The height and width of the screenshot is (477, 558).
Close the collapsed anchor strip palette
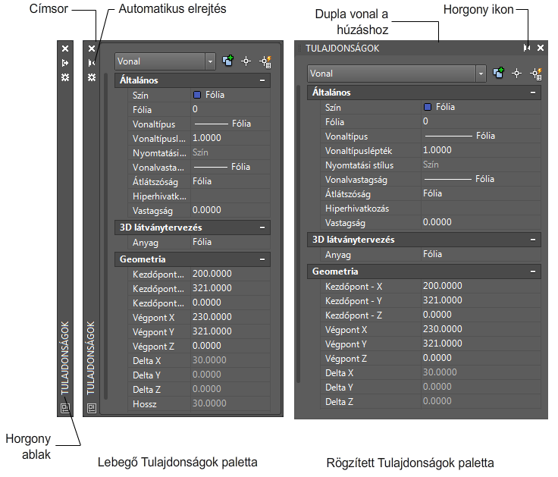click(65, 49)
